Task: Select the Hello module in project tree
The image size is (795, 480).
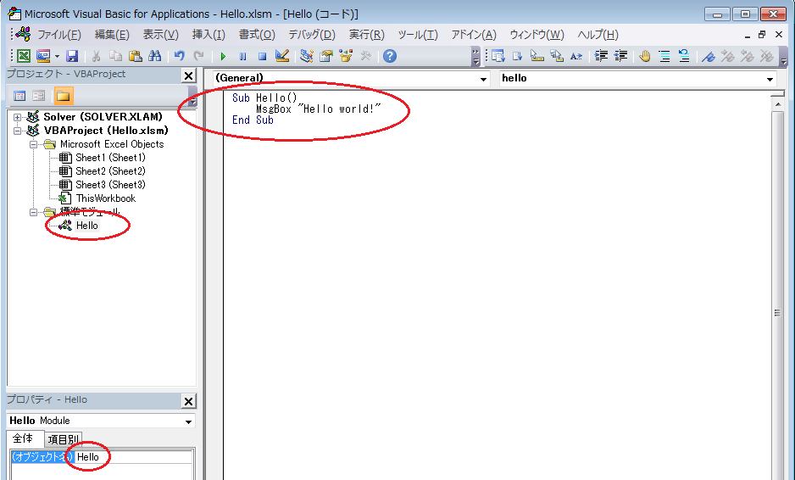Action: pos(87,226)
